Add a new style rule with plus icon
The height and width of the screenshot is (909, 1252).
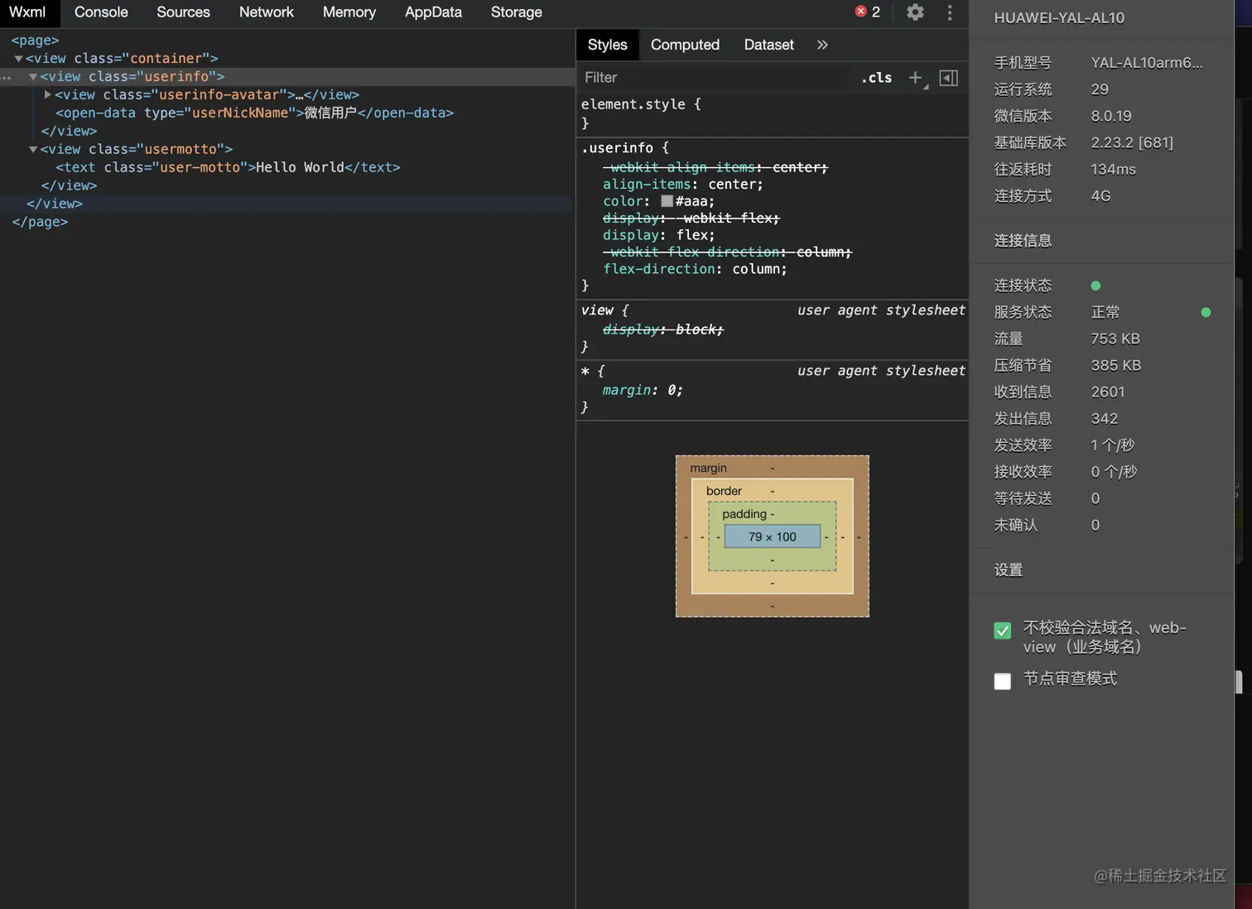point(915,77)
